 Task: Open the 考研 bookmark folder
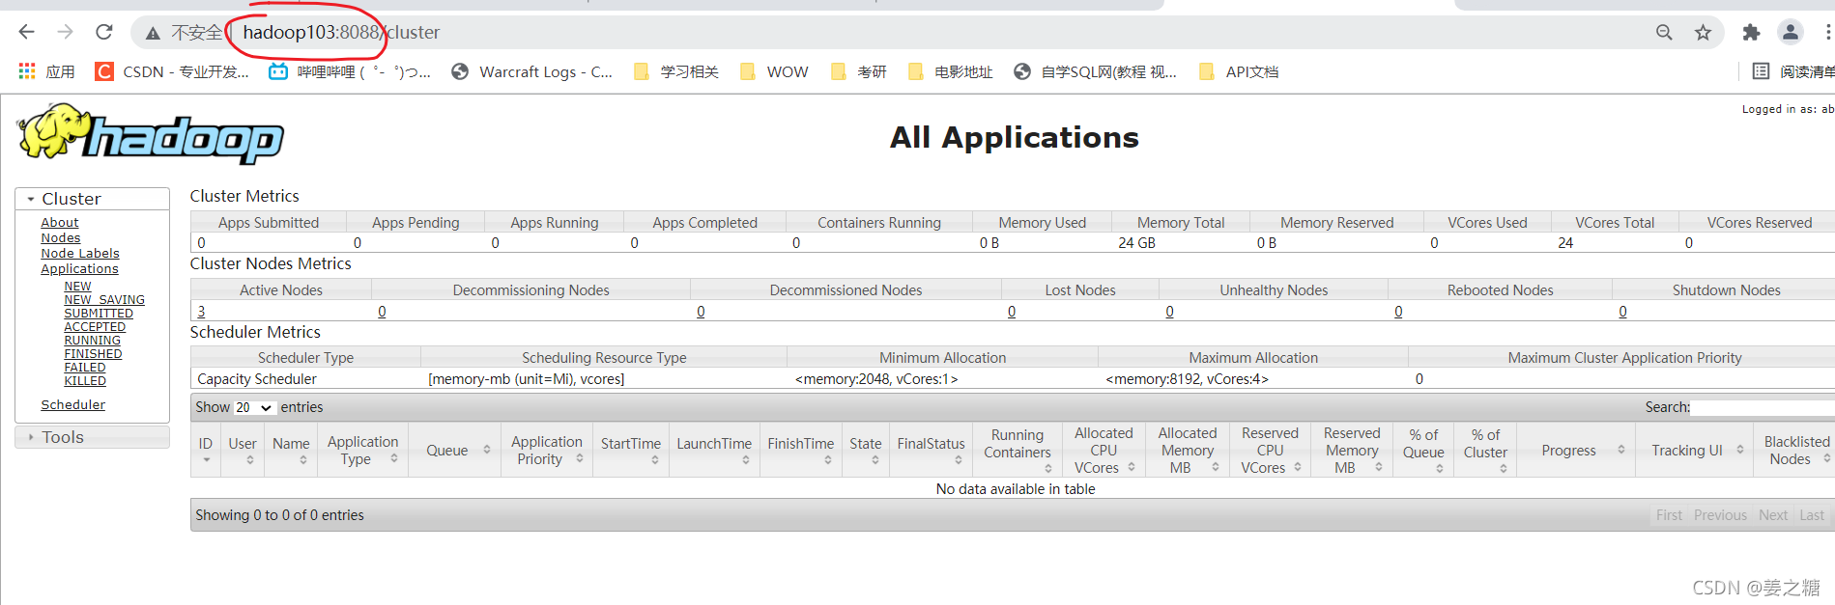pos(858,71)
